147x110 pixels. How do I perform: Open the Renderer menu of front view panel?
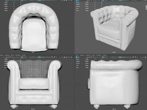(x=18, y=55)
